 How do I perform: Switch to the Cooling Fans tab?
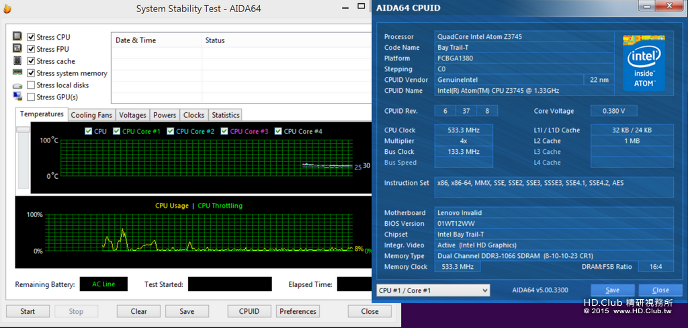pos(91,115)
